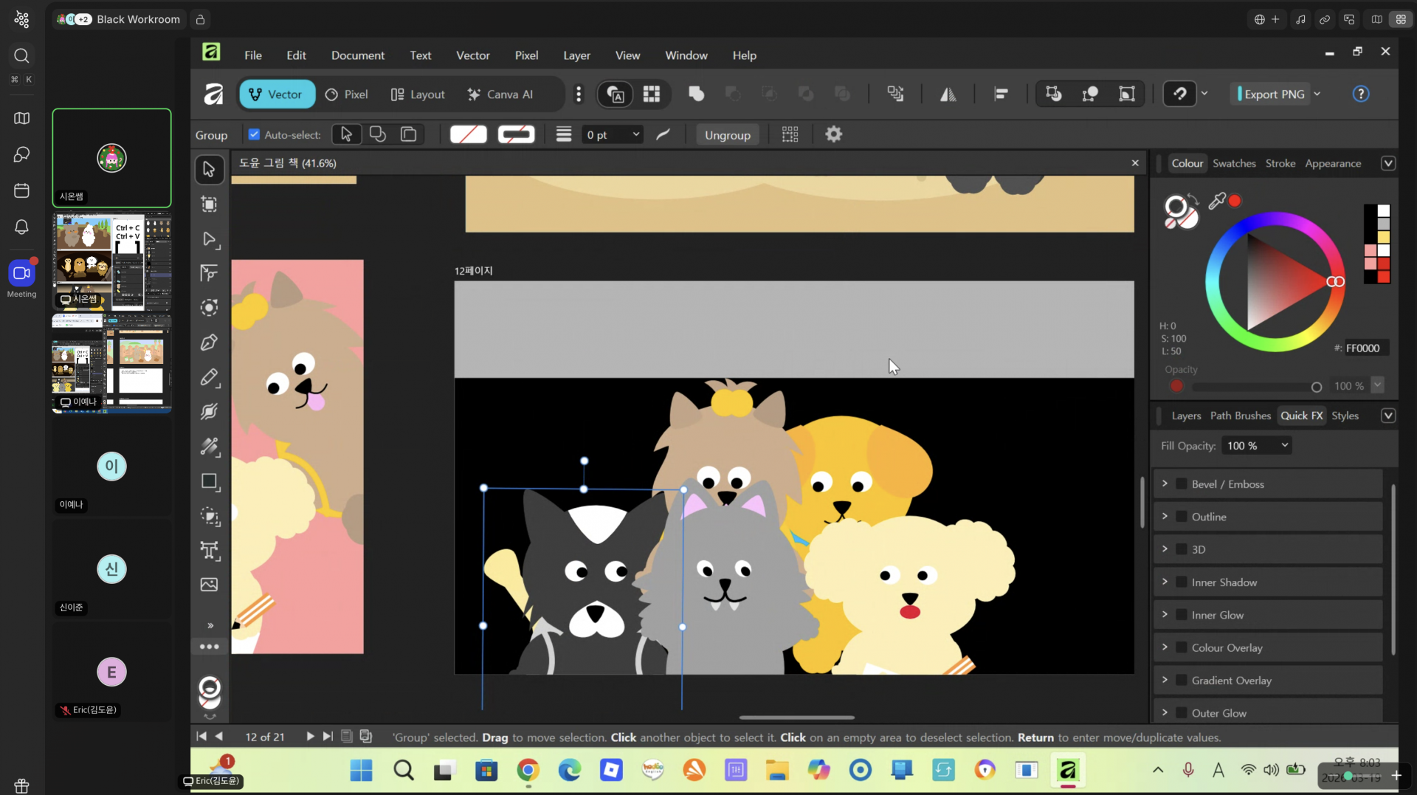This screenshot has height=795, width=1417.
Task: Switch to the Swatches tab
Action: pyautogui.click(x=1234, y=163)
